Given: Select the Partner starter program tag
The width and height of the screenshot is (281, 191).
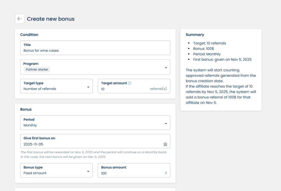Looking at the screenshot, I should (x=37, y=70).
